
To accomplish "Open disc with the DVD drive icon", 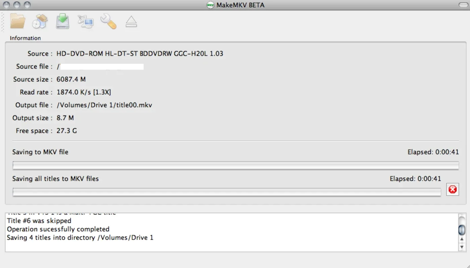I will point(40,21).
